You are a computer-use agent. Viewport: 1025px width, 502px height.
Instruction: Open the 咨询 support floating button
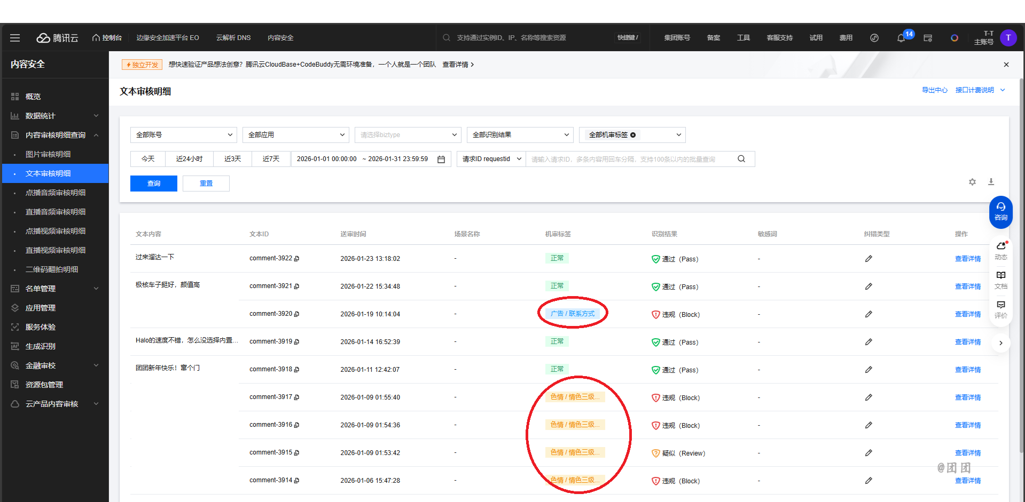click(1000, 212)
